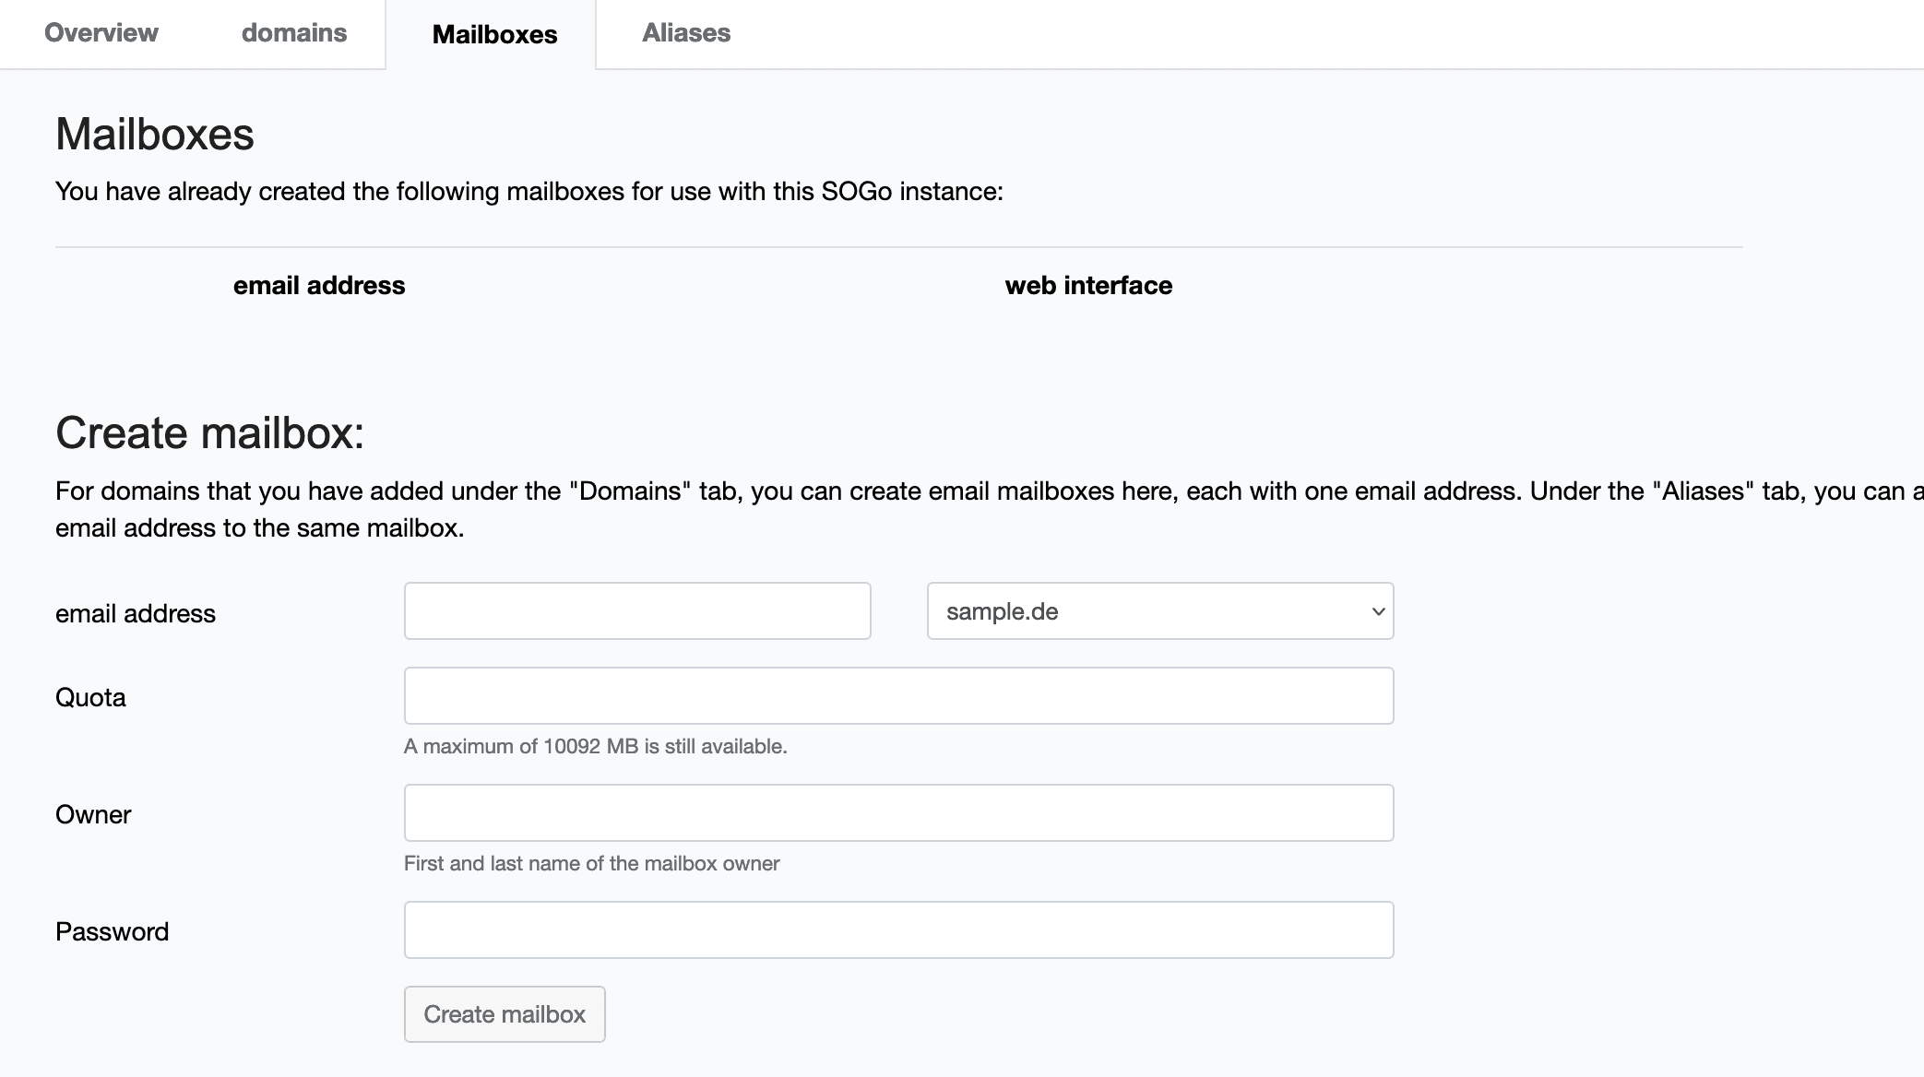
Task: Click the 'Mailboxes' page heading
Action: 154,135
